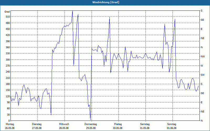Select the N compass label beside the 0 gridline
210x131 pixels.
tap(202, 121)
